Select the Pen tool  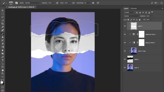pos(3,57)
